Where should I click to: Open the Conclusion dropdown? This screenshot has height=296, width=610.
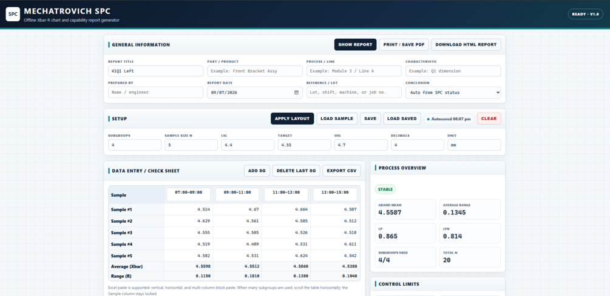[453, 93]
